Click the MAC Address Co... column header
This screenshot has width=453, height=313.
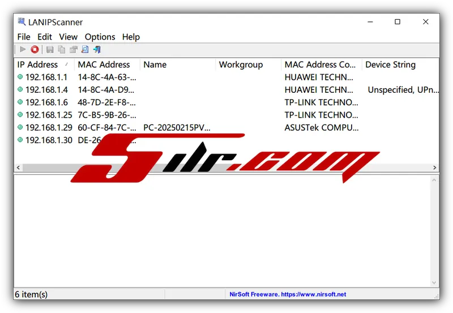pos(321,65)
